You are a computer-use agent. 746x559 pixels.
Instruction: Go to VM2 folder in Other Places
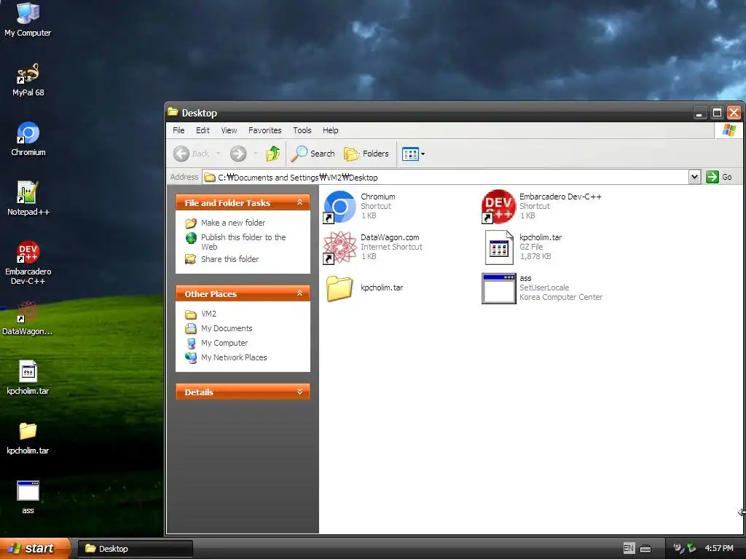click(200, 314)
